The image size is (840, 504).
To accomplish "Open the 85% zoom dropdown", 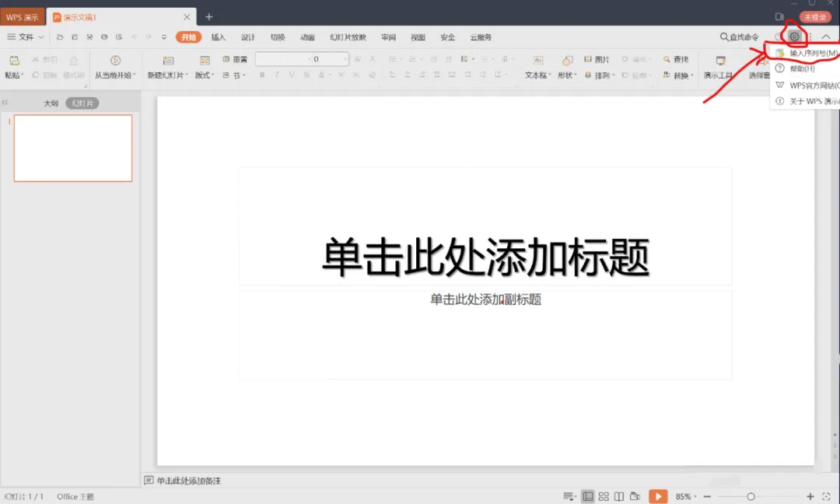I will pyautogui.click(x=686, y=496).
